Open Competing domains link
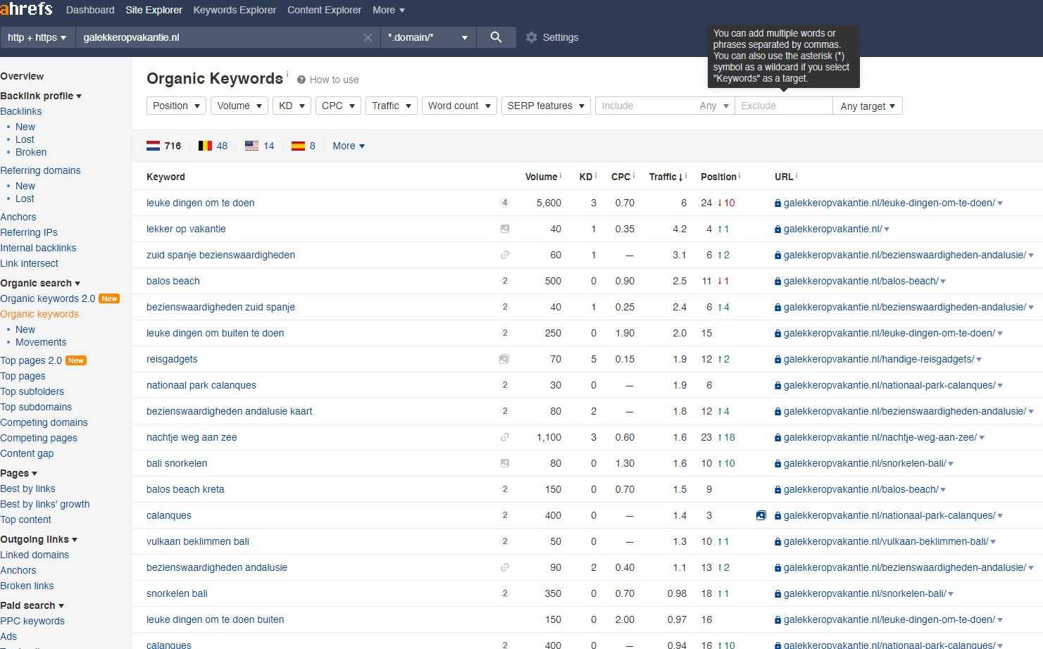Viewport: 1043px width, 649px height. pyautogui.click(x=44, y=422)
